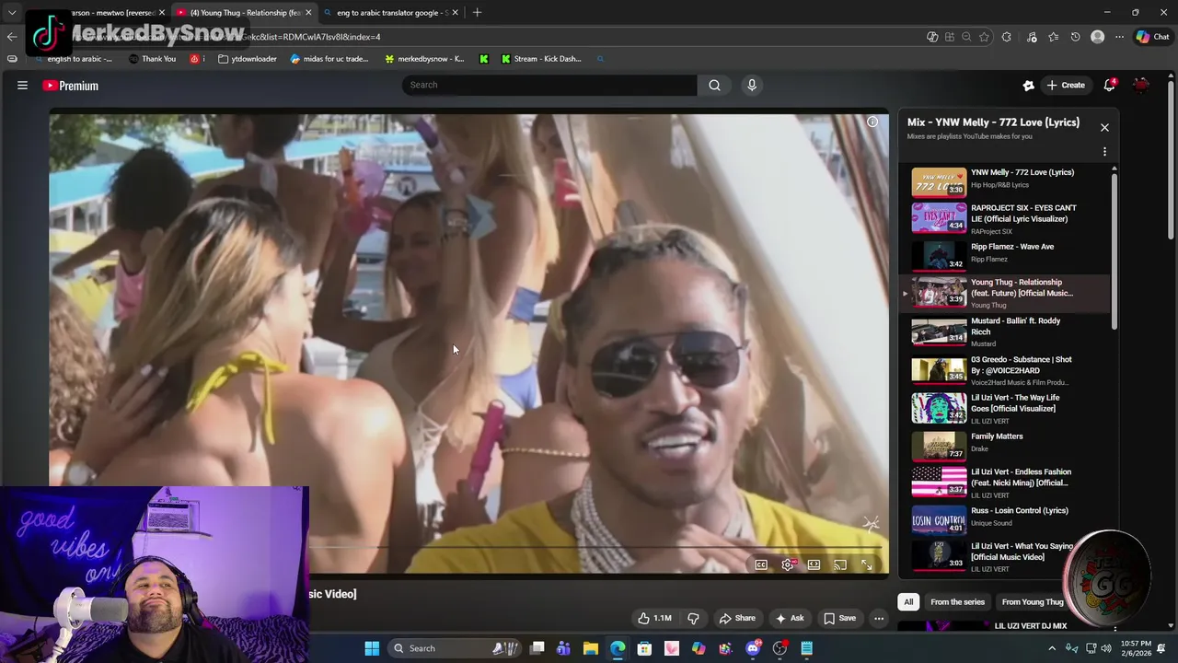Select the All filter chip
This screenshot has width=1178, height=663.
tap(908, 601)
